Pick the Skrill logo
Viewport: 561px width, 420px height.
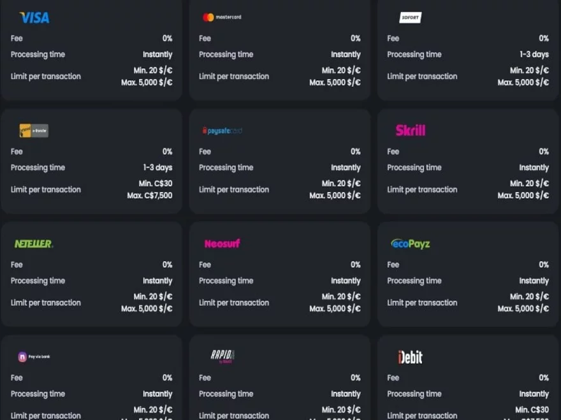coord(410,131)
